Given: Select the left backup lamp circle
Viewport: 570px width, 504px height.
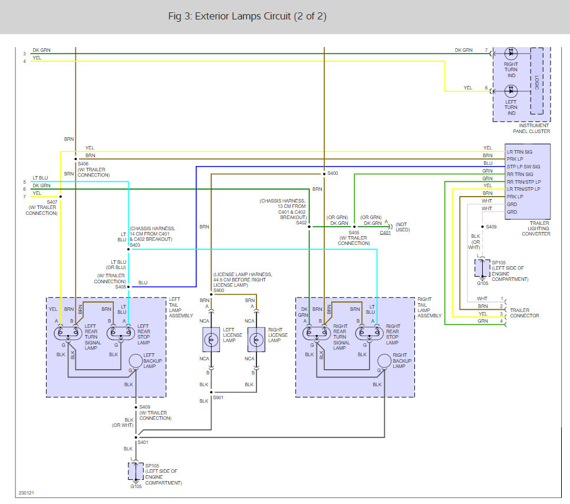Looking at the screenshot, I should coord(137,361).
